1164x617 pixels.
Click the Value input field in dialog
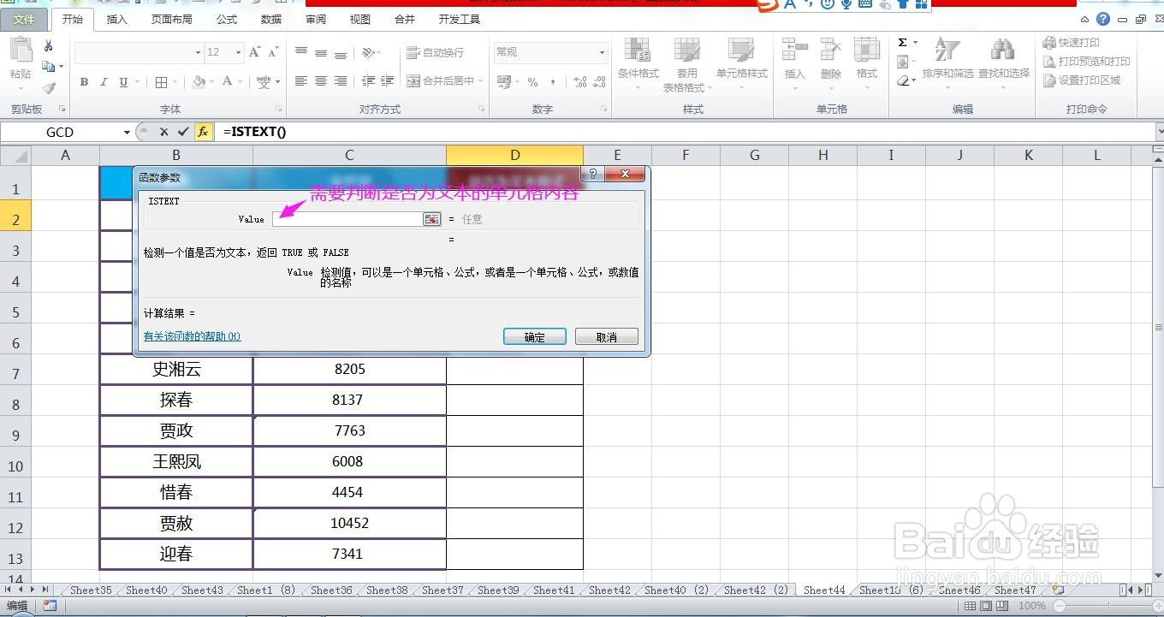coord(347,219)
